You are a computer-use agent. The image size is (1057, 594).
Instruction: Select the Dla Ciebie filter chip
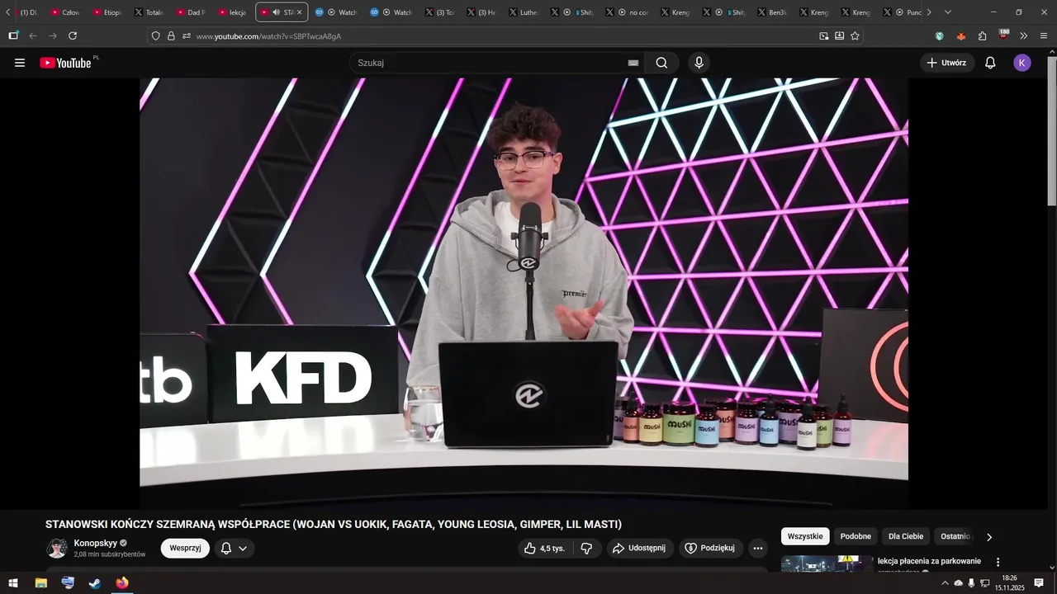[x=906, y=536]
